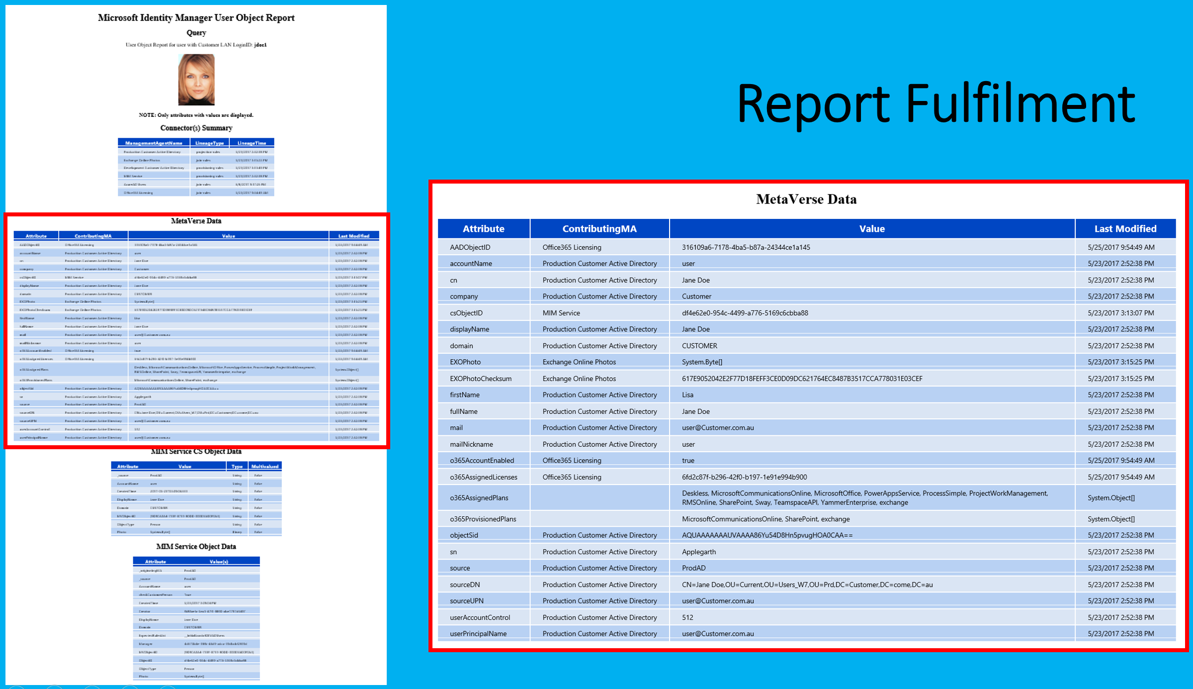Viewport: 1193px width, 689px height.
Task: Click 'MIM Service CS Object Data' heading
Action: coord(196,452)
